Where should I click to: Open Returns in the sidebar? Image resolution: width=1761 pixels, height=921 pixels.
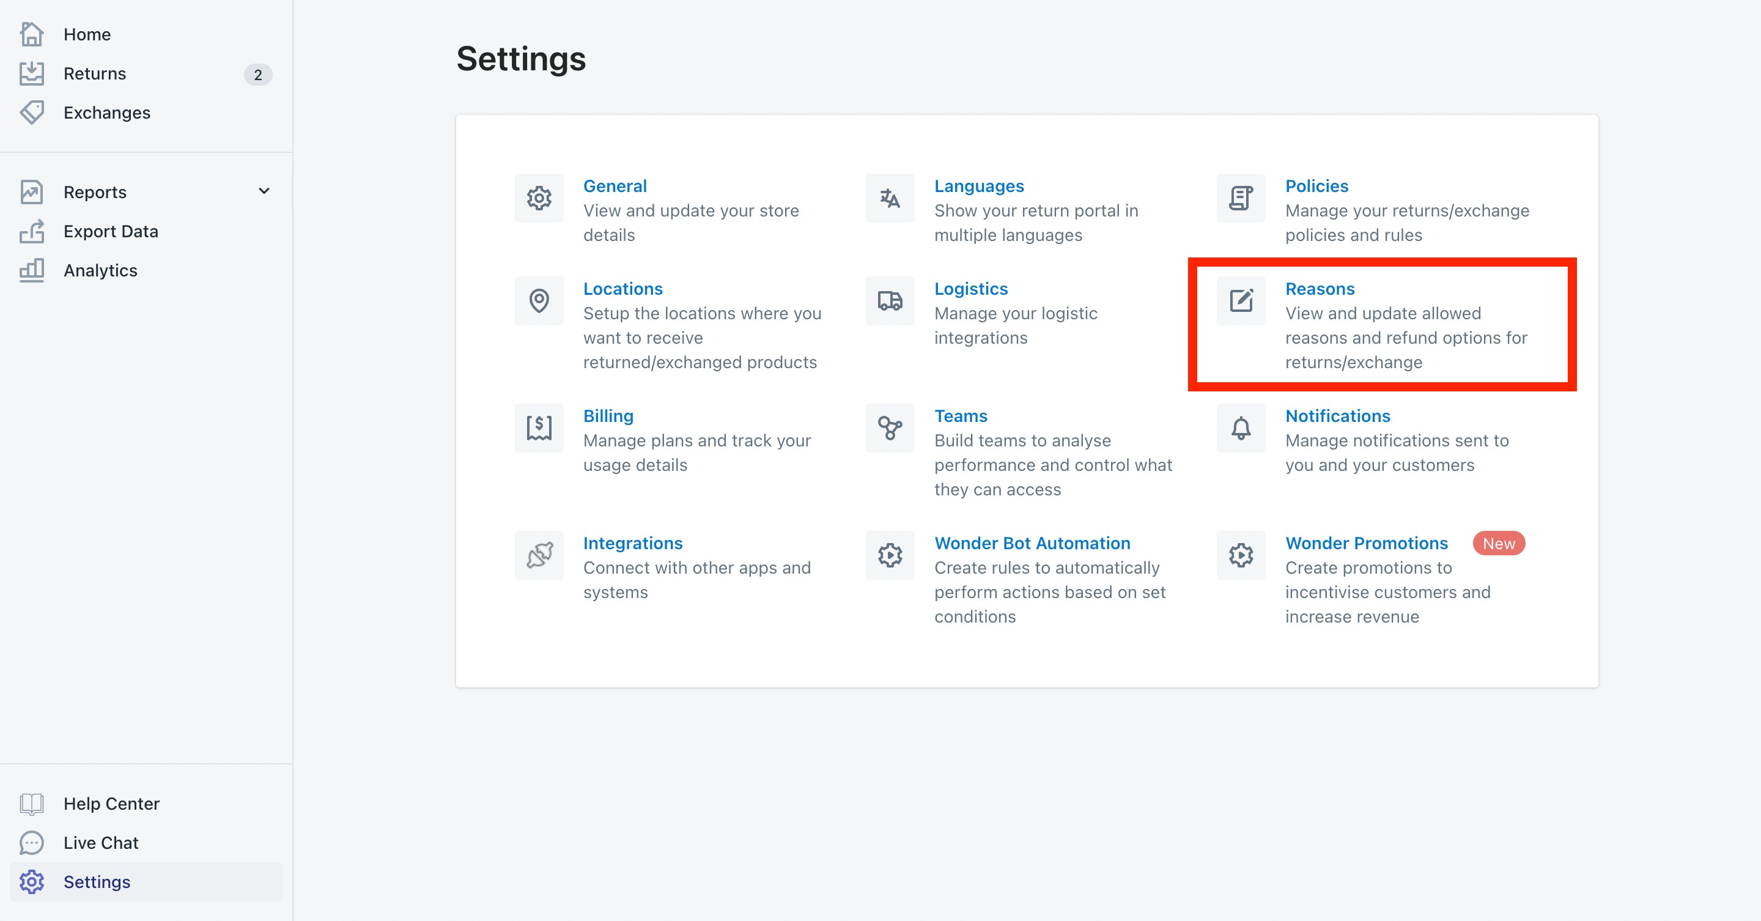pyautogui.click(x=95, y=74)
